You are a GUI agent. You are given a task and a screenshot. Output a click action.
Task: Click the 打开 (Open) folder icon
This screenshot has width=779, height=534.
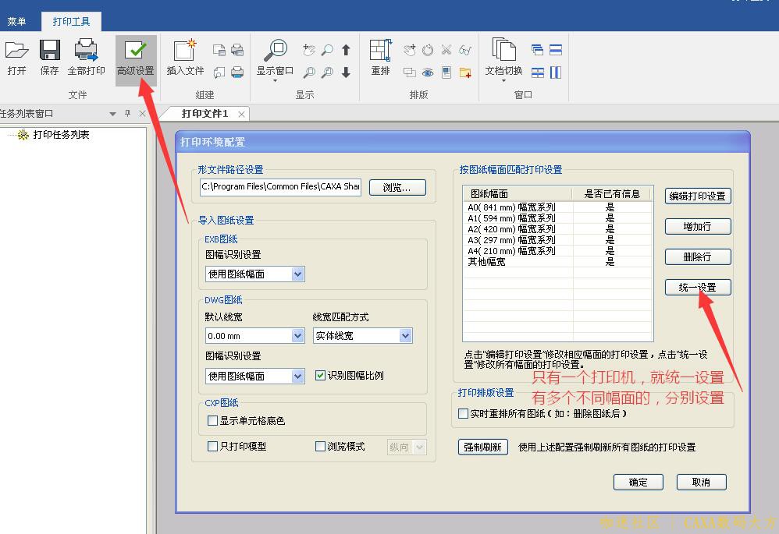click(x=16, y=51)
